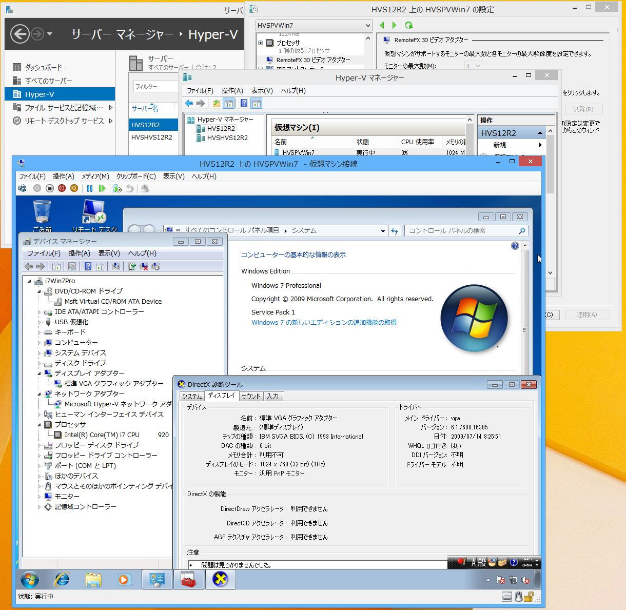Click Help icon in Hyper-V Manager toolbar

244,104
